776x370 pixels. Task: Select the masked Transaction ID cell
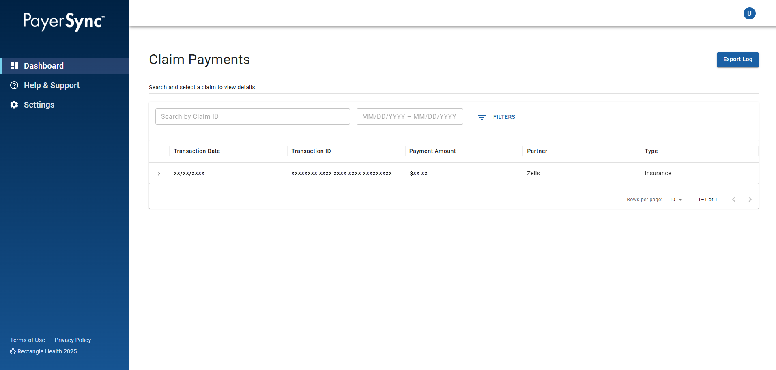point(344,173)
